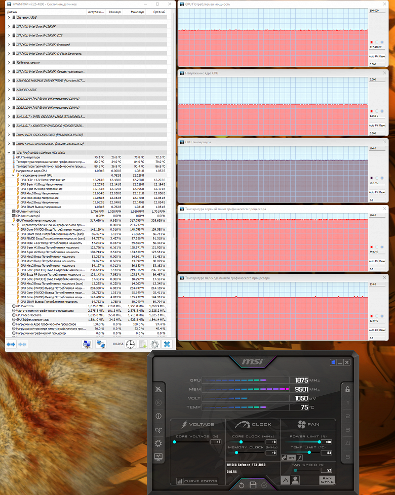Open MSI Afterburner Kombustor K icon

click(x=159, y=402)
